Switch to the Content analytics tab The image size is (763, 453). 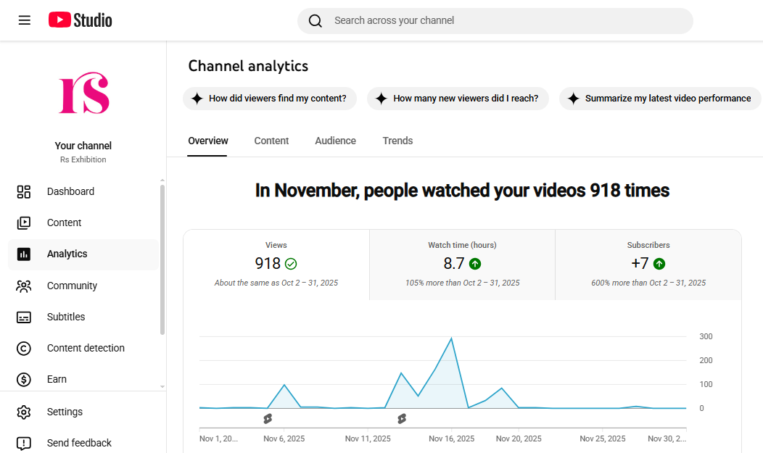pyautogui.click(x=271, y=141)
